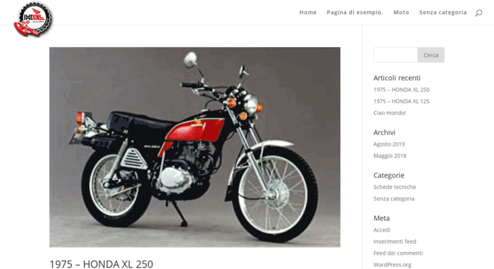Open the Inserimenti feed link
The height and width of the screenshot is (269, 494).
[x=395, y=242]
